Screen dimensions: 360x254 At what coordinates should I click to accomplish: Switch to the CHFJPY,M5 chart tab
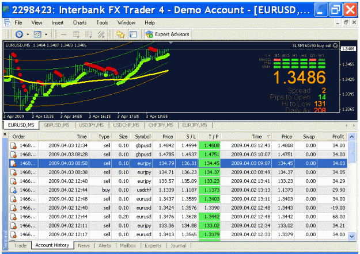[x=161, y=125]
